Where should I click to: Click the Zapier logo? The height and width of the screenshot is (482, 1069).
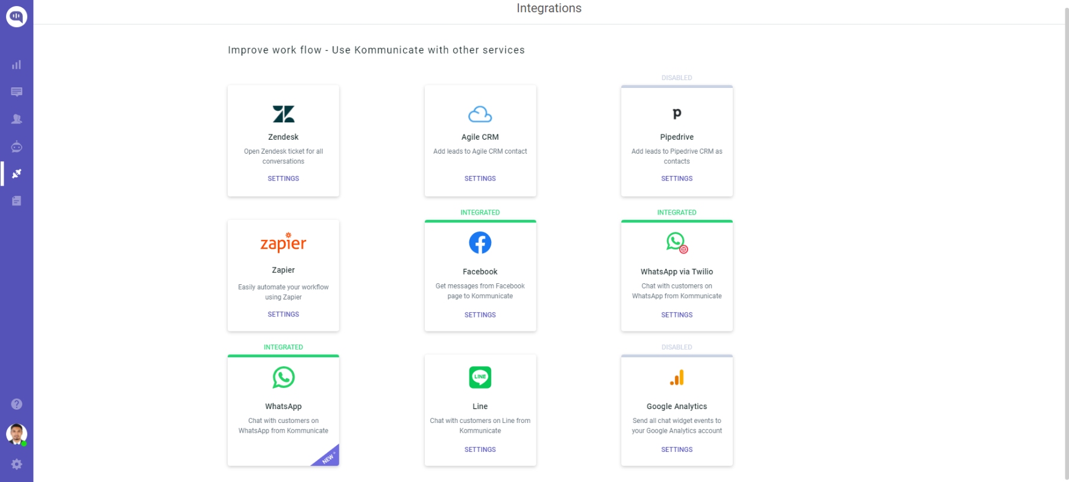coord(283,242)
